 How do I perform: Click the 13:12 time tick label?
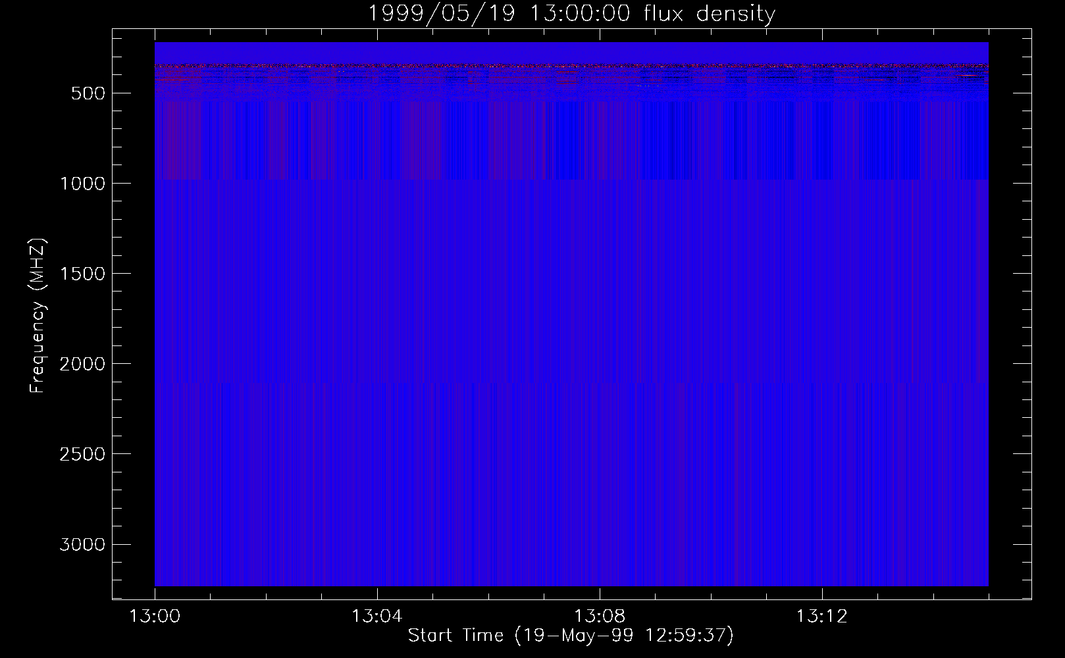(822, 617)
